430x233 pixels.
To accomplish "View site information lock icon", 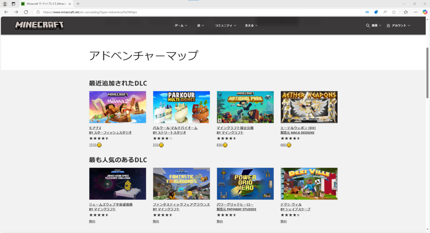I will click(x=38, y=12).
